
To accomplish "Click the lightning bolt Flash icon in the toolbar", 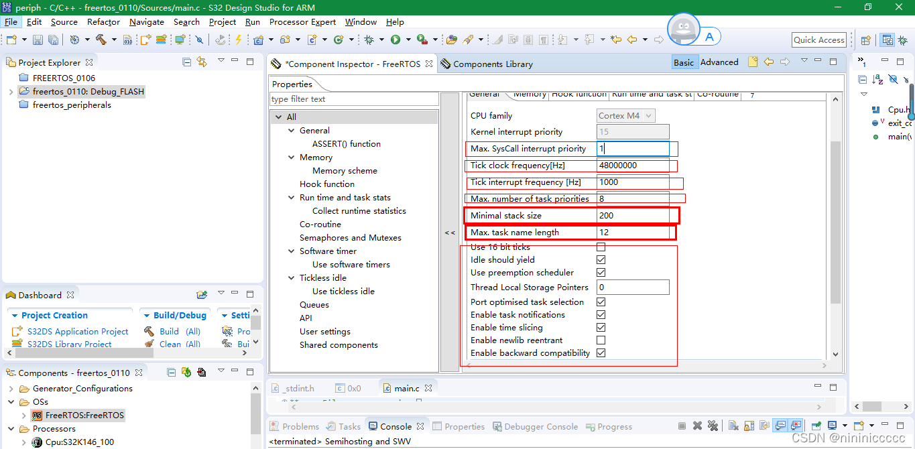I will tap(238, 40).
